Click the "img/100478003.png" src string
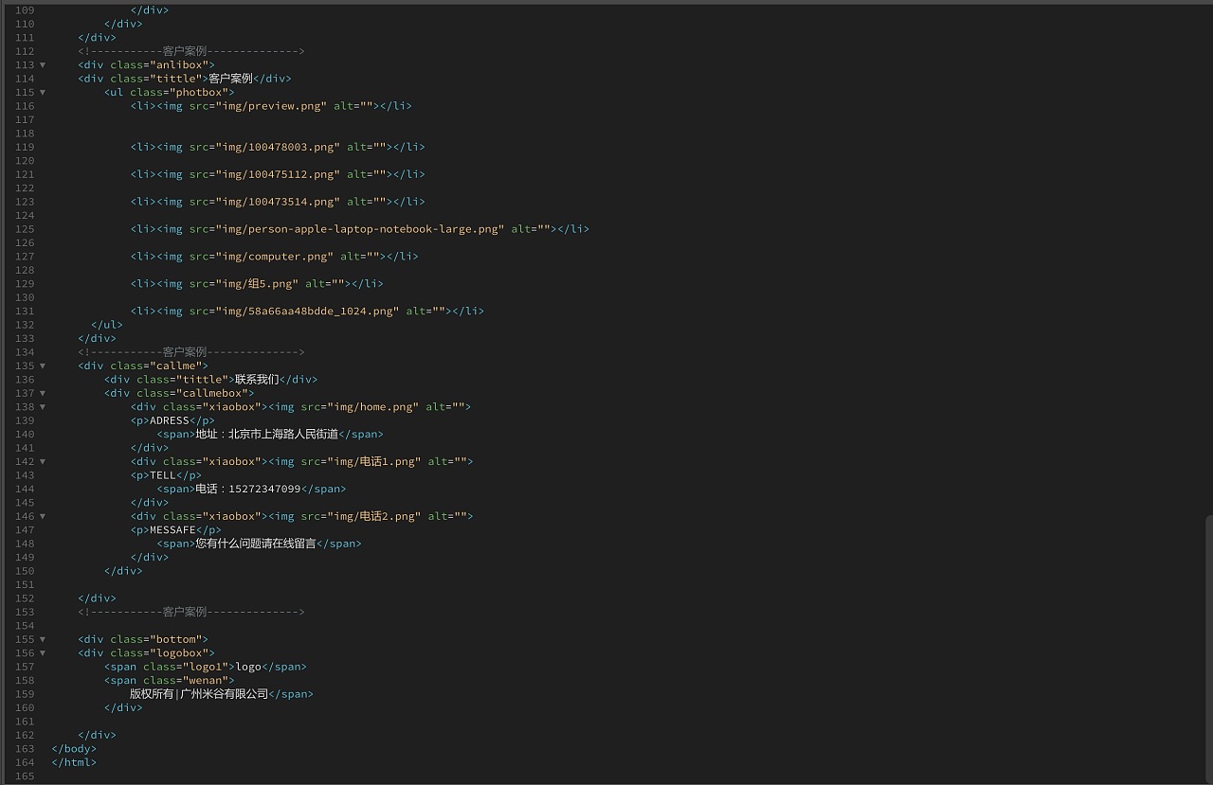Screen dimensions: 1213x785 click(x=279, y=147)
